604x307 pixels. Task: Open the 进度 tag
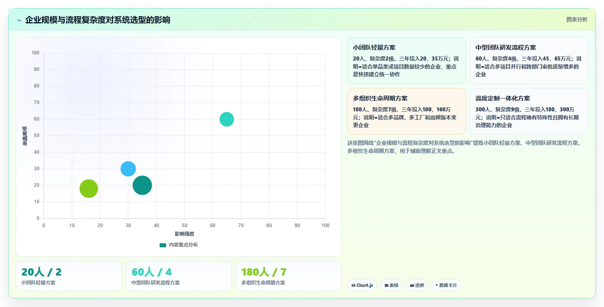(417, 285)
